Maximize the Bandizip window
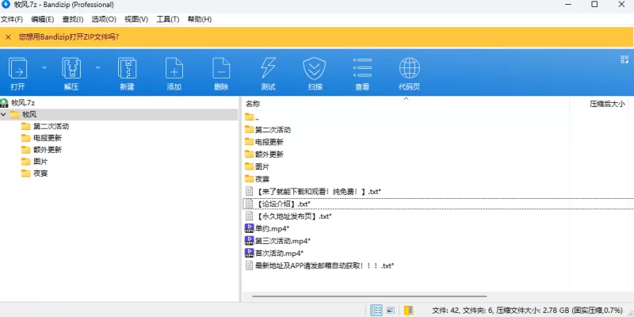 point(594,5)
